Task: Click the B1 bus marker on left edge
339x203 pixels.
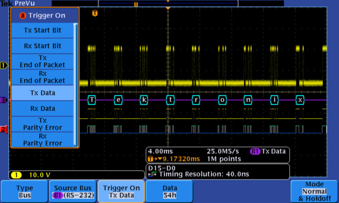Action: point(4,100)
